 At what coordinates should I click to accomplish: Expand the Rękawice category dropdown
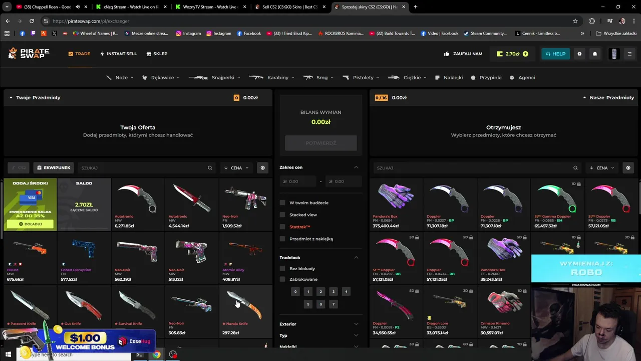(x=161, y=78)
